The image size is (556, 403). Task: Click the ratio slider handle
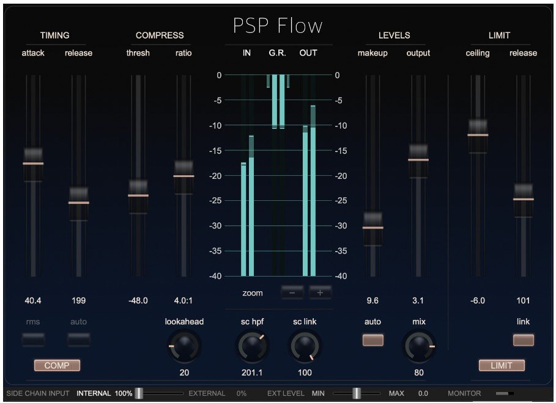pos(183,176)
